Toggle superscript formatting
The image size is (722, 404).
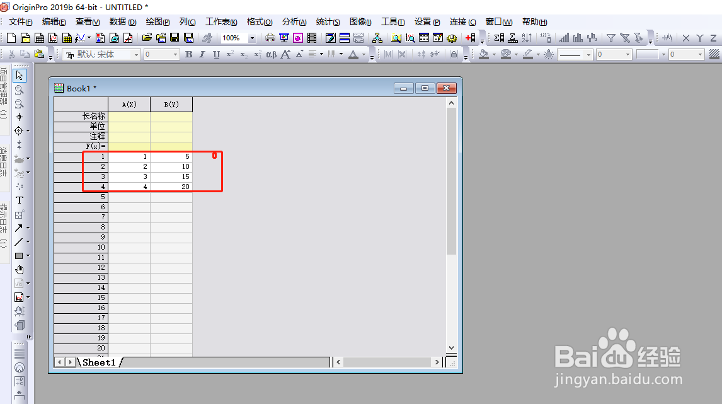coord(230,54)
